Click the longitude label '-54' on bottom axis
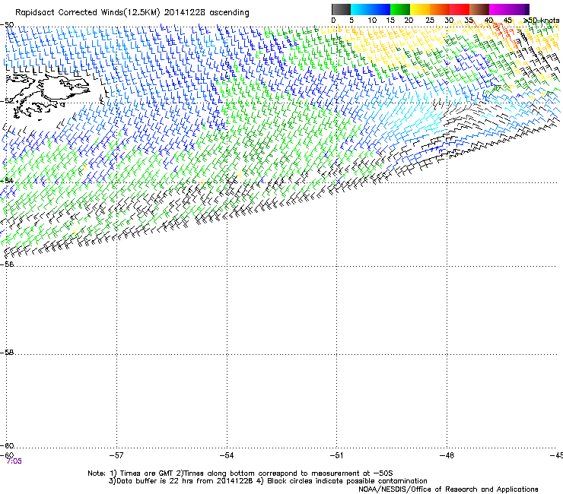This screenshot has width=563, height=494. point(227,455)
